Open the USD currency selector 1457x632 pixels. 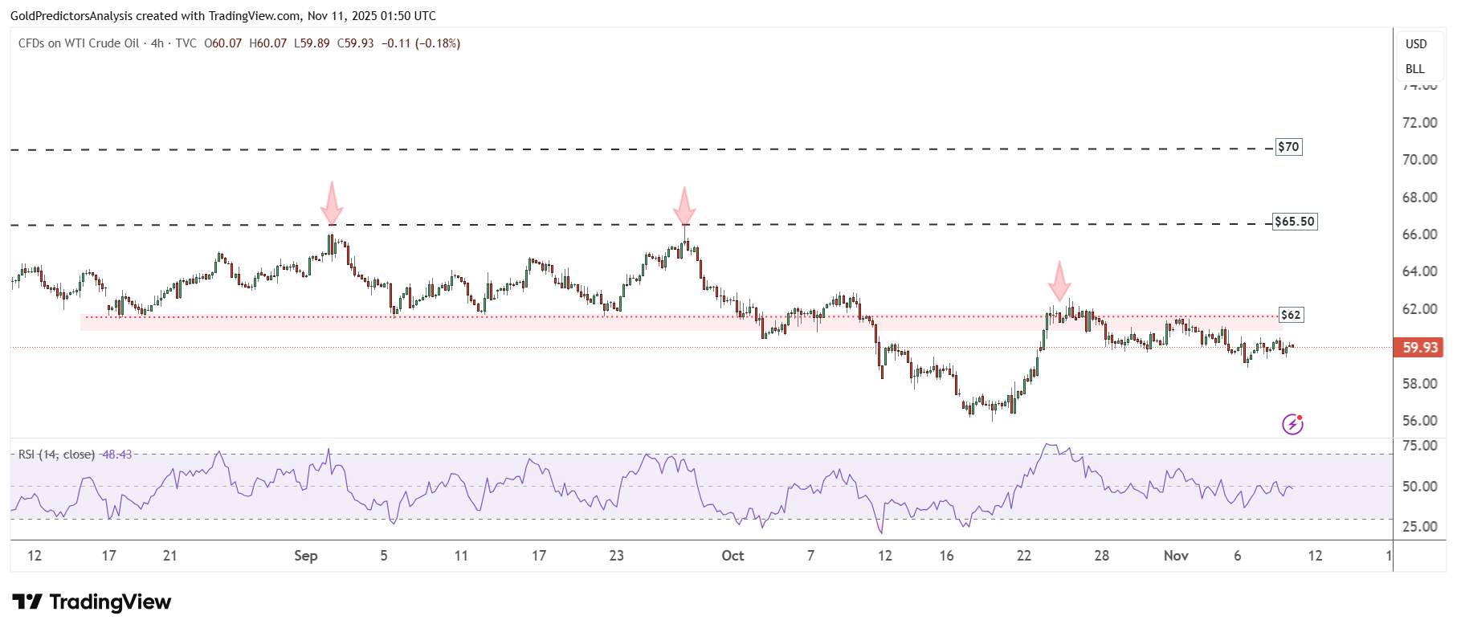click(1416, 44)
